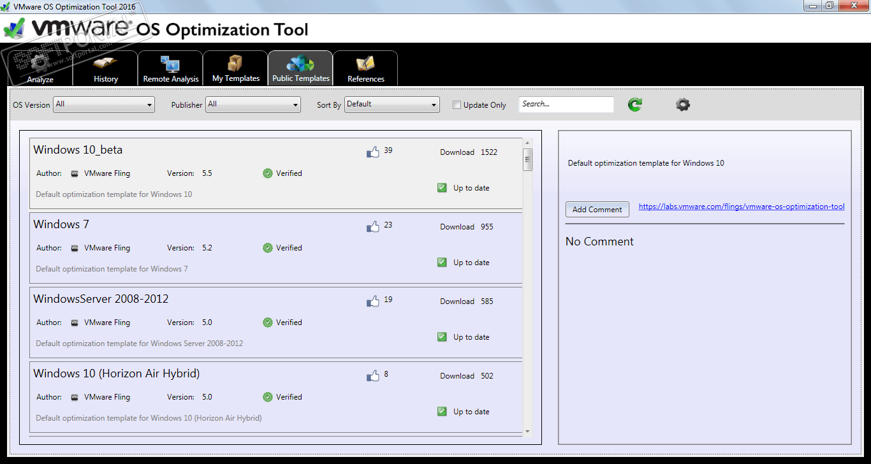The width and height of the screenshot is (871, 464).
Task: Click VMware Fling author icon on WindowsServer 2008-2012
Action: (75, 323)
